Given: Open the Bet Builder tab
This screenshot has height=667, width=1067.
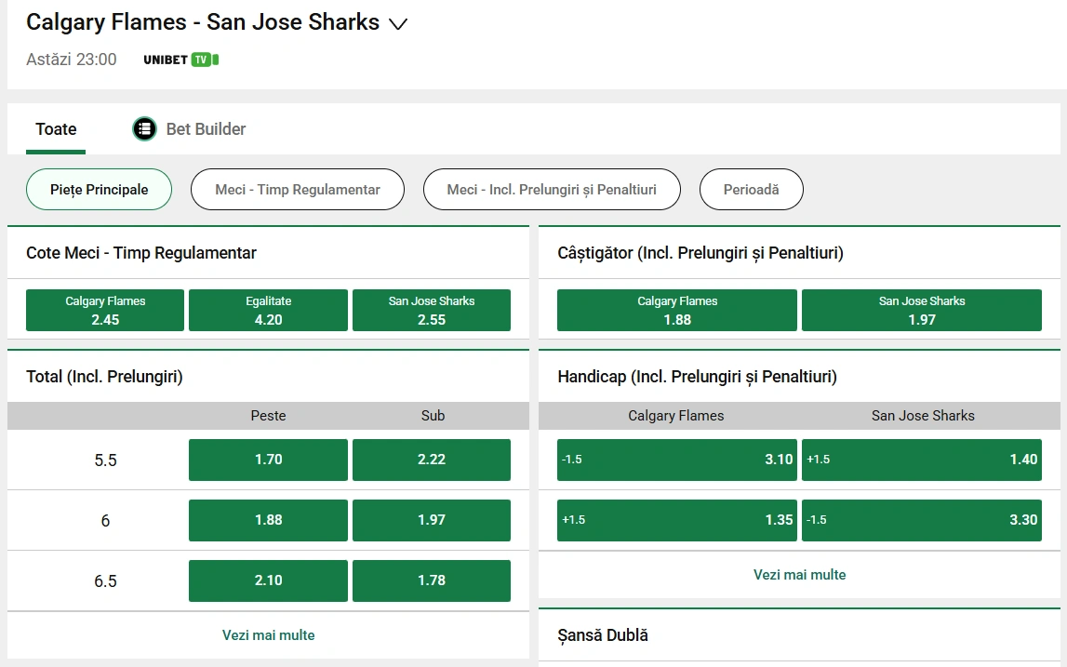Looking at the screenshot, I should click(x=189, y=128).
